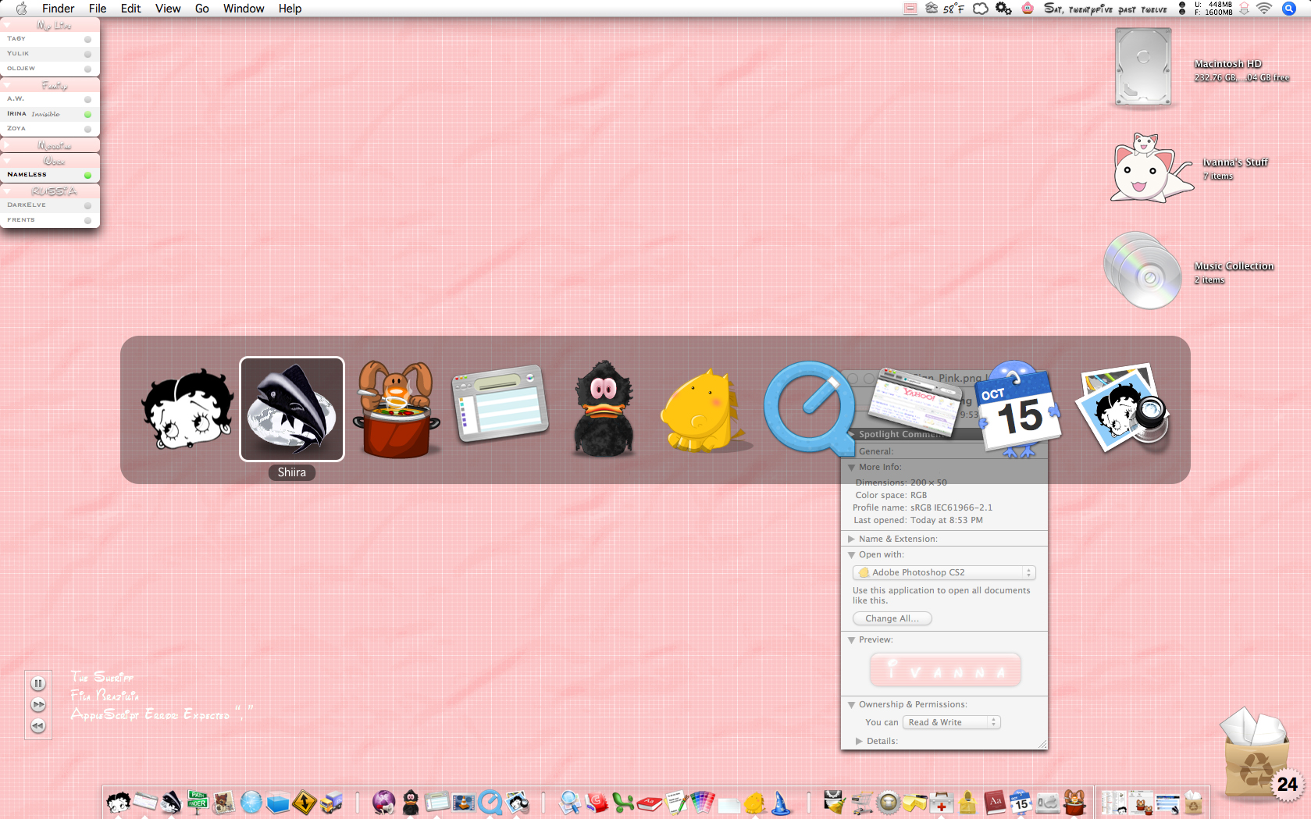Skip forward to the next track
This screenshot has height=819, width=1311.
(38, 704)
